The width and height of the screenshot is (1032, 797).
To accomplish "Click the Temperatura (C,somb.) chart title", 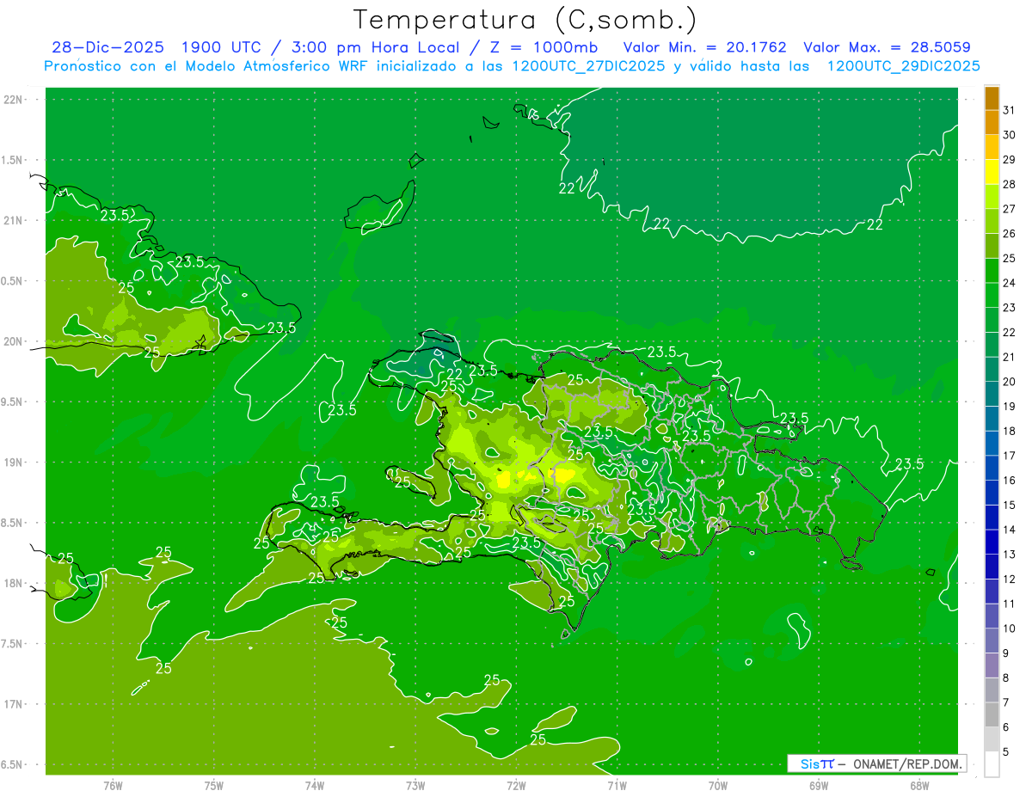I will [x=525, y=19].
